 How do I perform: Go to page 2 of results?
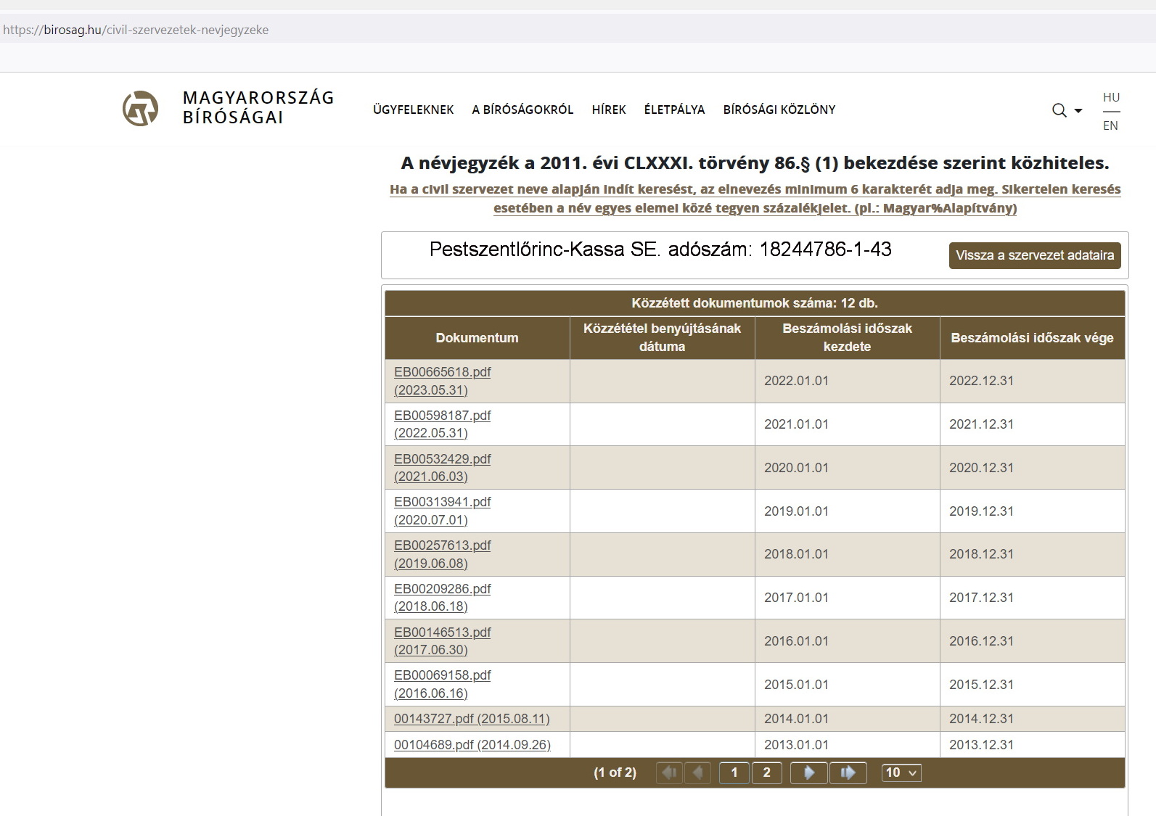(766, 773)
